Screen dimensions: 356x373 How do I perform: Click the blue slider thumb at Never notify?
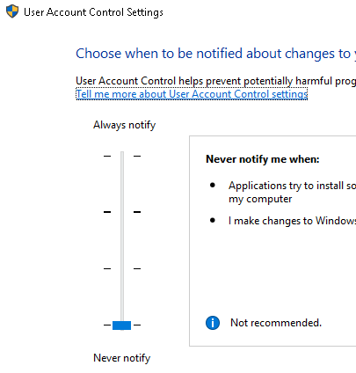(122, 325)
